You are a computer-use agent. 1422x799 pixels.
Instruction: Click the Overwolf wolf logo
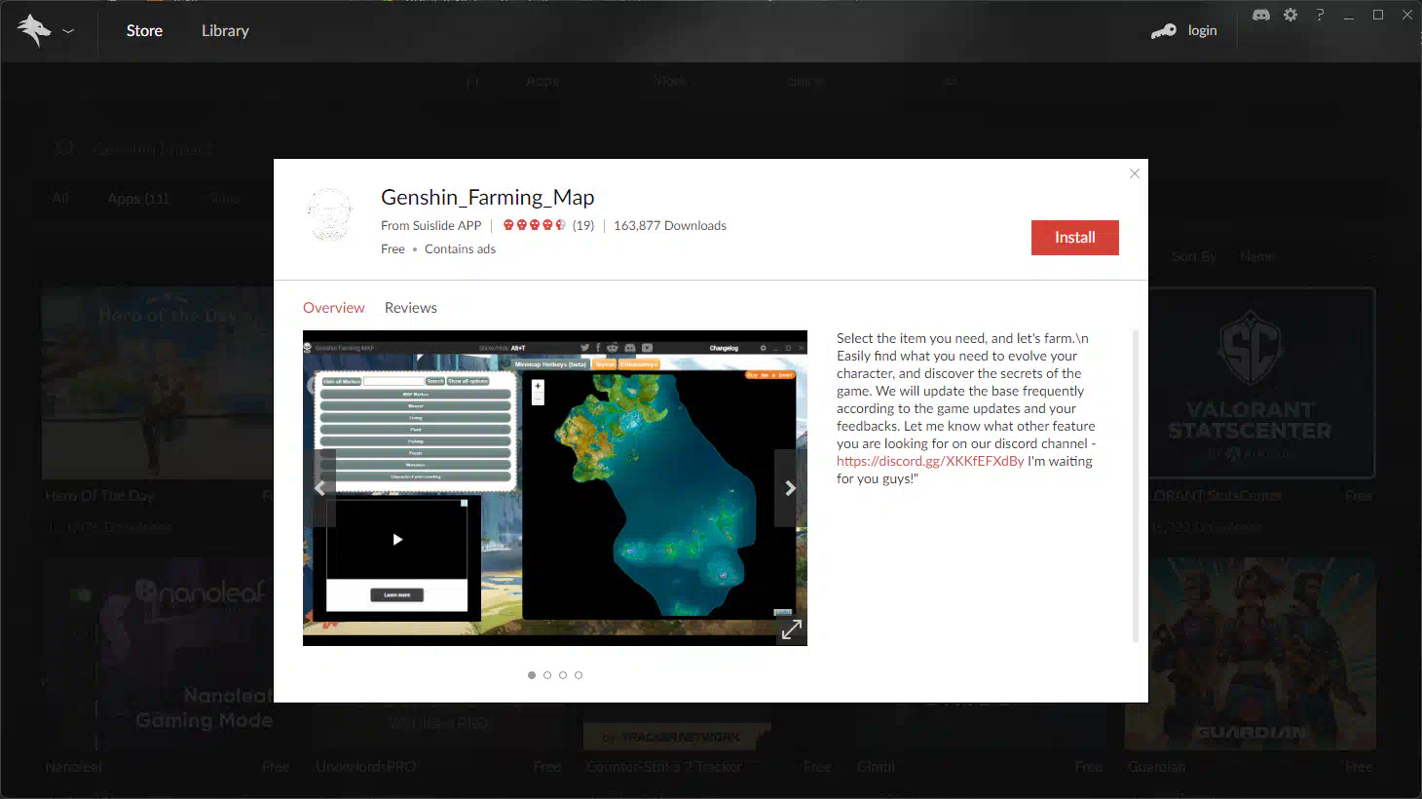click(x=34, y=30)
